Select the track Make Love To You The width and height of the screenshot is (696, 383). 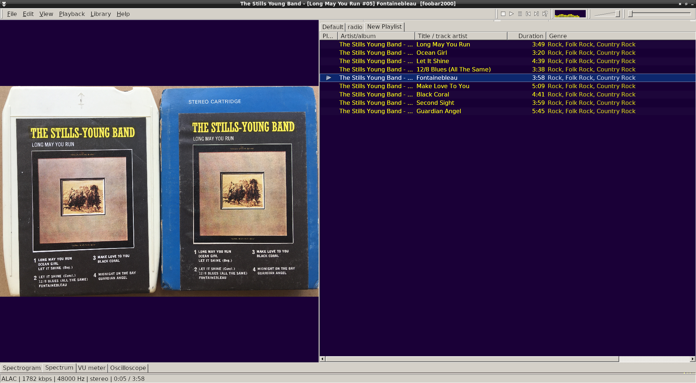click(507, 86)
